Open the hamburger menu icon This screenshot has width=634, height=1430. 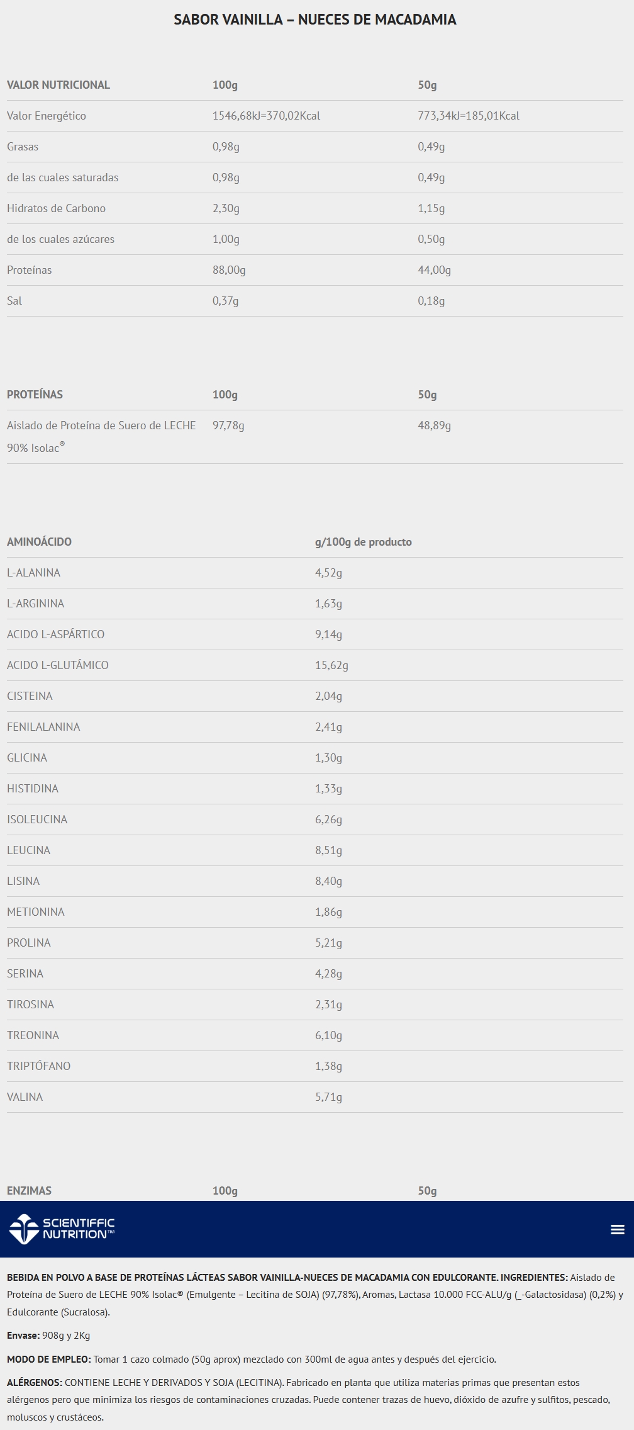pos(618,1229)
